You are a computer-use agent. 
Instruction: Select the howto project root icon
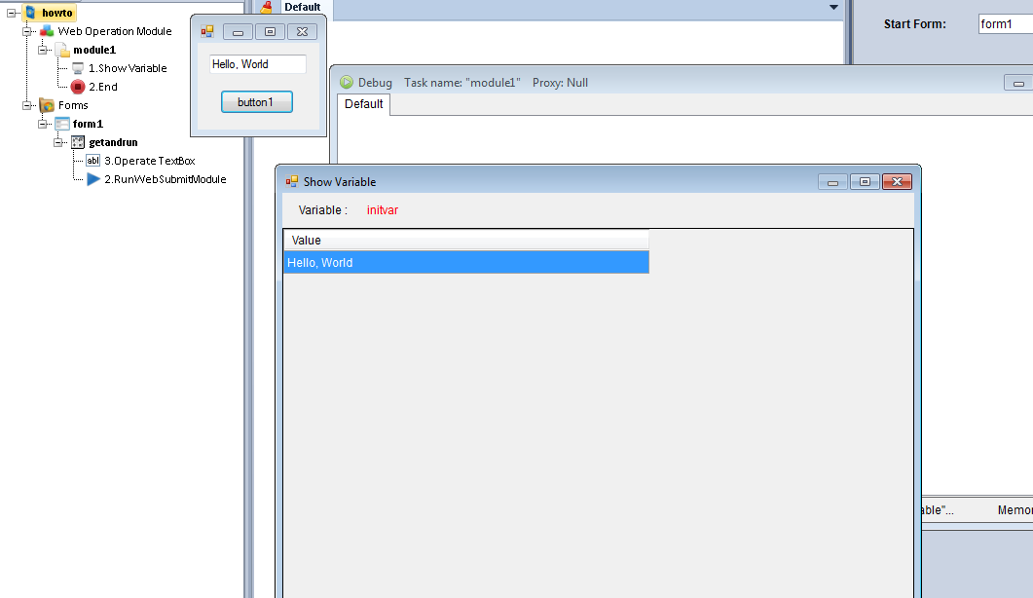(30, 13)
